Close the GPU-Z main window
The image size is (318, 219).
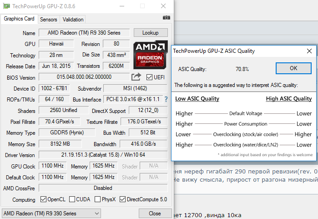point(163,6)
